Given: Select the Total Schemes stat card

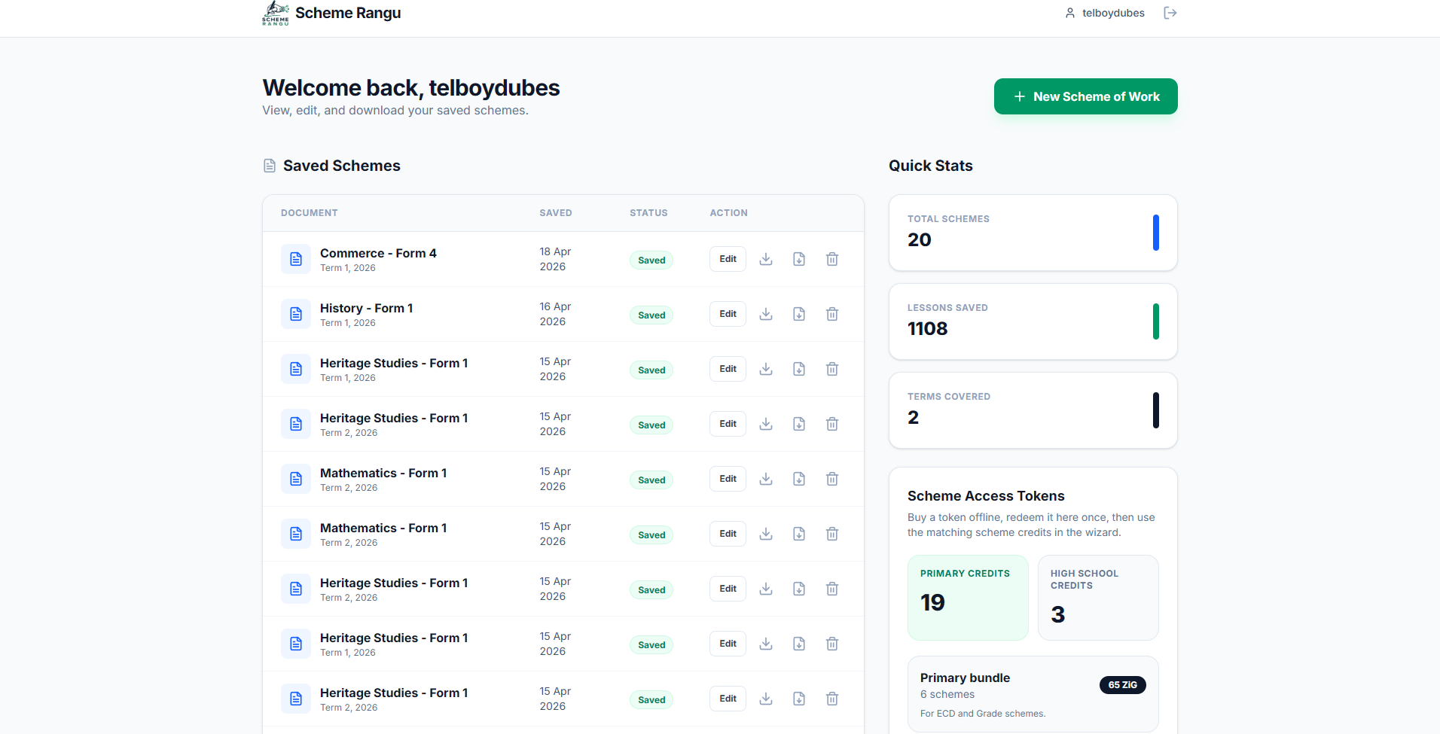Looking at the screenshot, I should pyautogui.click(x=1033, y=233).
